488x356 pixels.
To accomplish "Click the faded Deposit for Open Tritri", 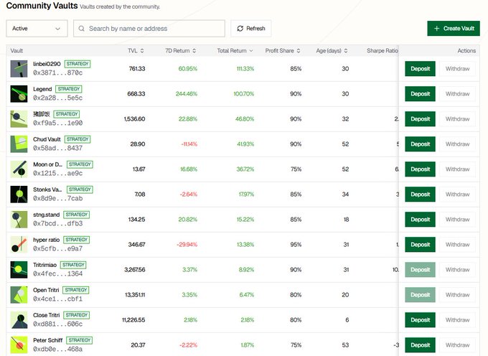I will (420, 295).
